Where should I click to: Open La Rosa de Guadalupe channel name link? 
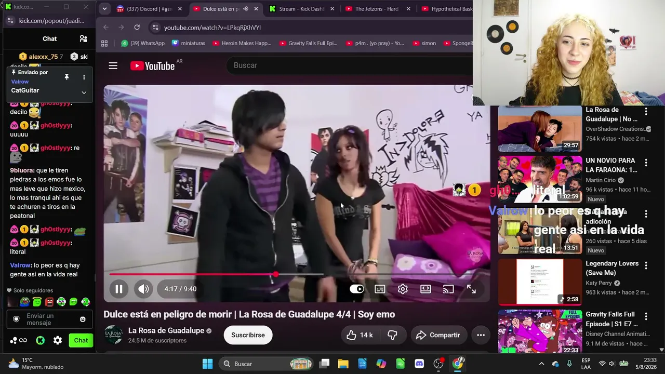click(x=166, y=331)
